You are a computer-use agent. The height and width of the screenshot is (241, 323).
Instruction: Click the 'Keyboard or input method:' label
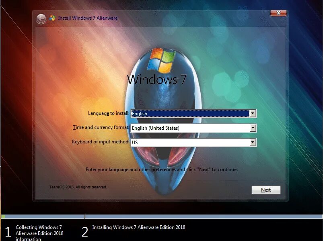tap(101, 142)
